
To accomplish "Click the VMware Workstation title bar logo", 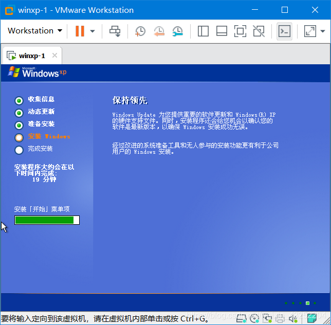I will coord(9,10).
